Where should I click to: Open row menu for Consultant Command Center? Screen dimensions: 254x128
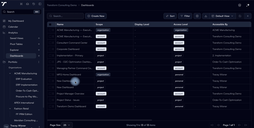(53, 43)
